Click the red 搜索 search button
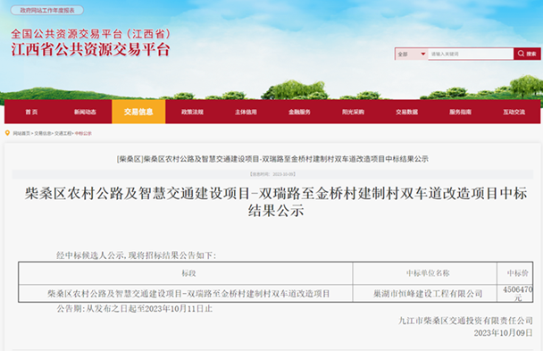The width and height of the screenshot is (543, 351). [x=527, y=54]
